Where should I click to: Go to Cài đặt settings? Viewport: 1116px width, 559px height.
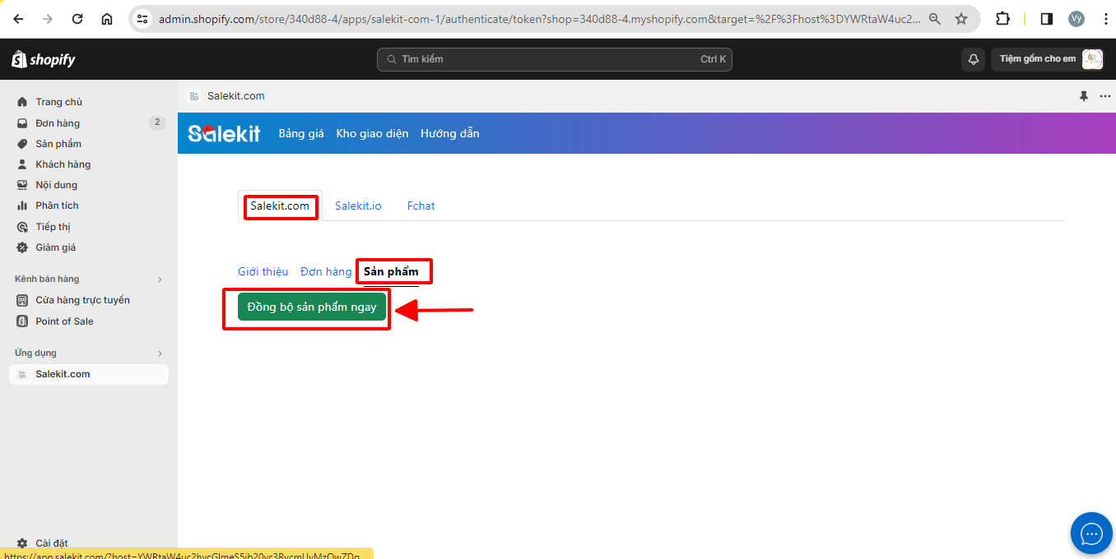click(51, 543)
